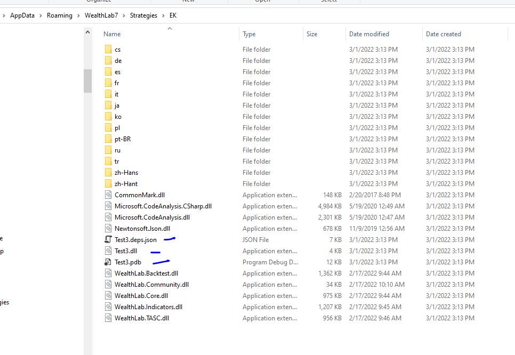Click the Microsoft.CodeAnalysis.dll file icon
Image resolution: width=515 pixels, height=355 pixels.
pyautogui.click(x=108, y=217)
